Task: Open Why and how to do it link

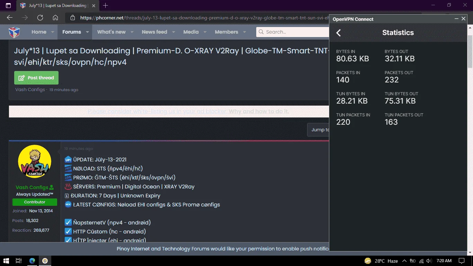Action: tap(259, 112)
